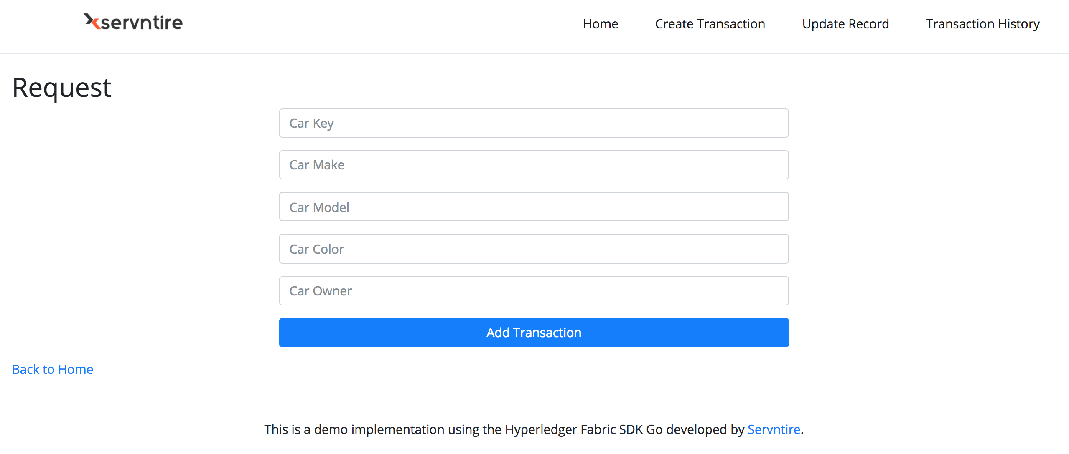Click left edge of Add Transaction button
This screenshot has height=454, width=1069.
288,333
